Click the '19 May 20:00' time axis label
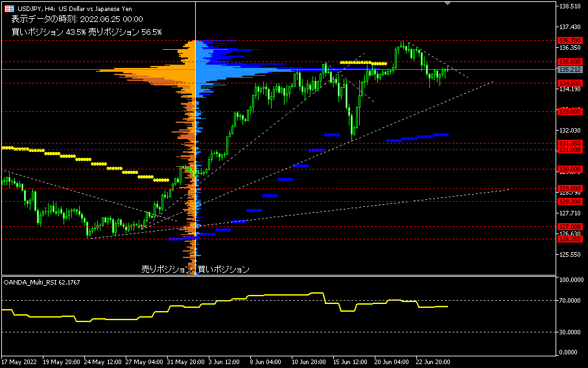The image size is (588, 368). (62, 362)
